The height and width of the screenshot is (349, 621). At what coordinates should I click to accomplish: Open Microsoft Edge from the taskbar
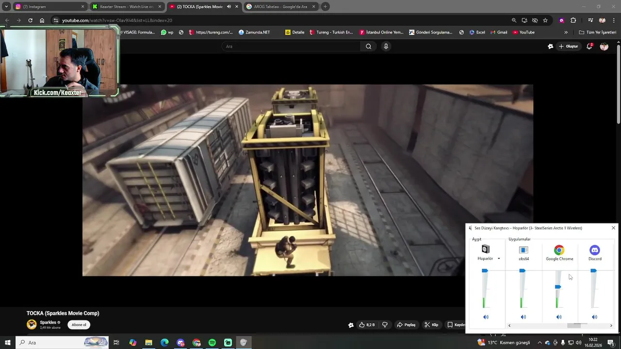[x=164, y=343]
